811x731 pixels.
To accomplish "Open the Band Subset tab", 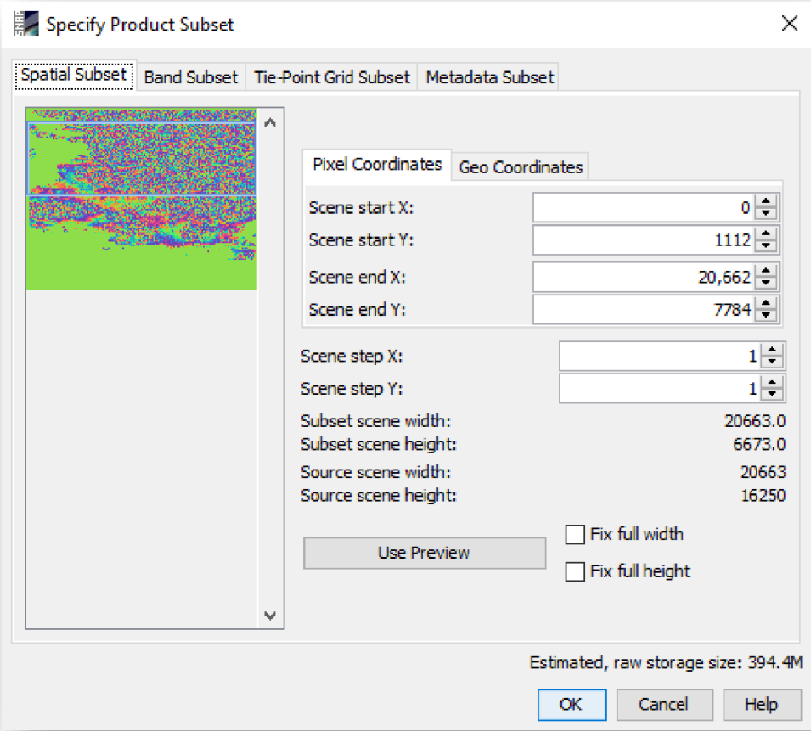I will tap(191, 77).
